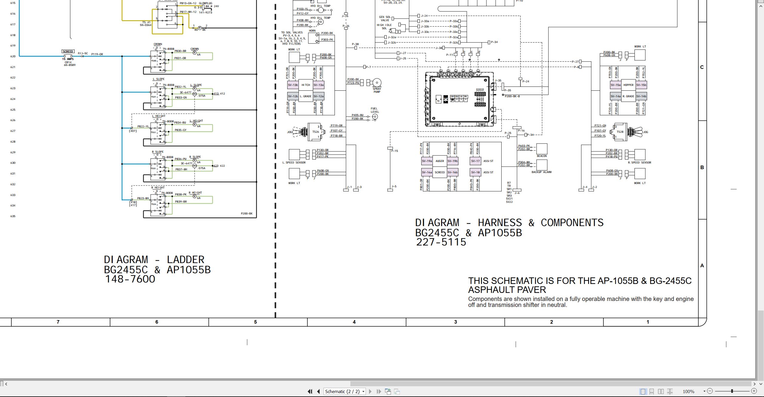Click the GLOWPLUG label
The height and width of the screenshot is (397, 764).
pyautogui.click(x=206, y=3)
